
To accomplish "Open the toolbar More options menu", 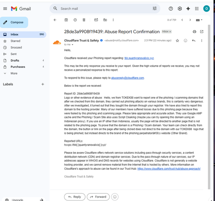I will pos(113,20).
